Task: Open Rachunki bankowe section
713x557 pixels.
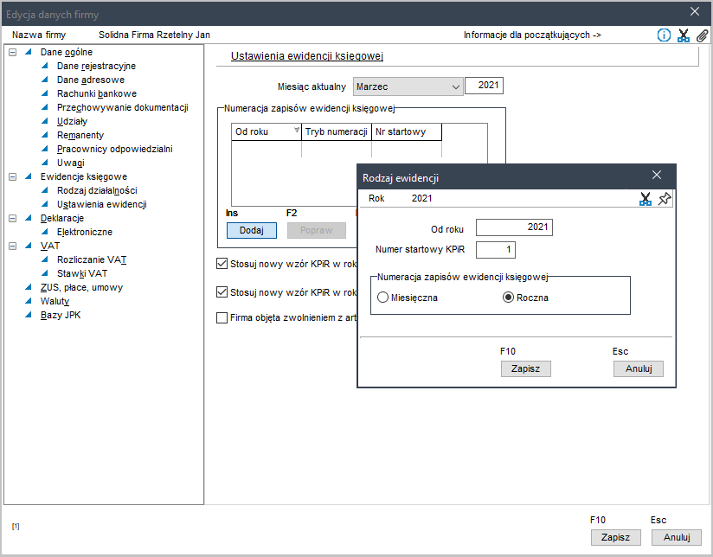Action: (96, 93)
